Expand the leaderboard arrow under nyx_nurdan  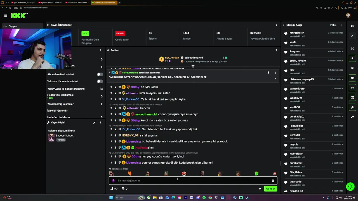pyautogui.click(x=193, y=66)
